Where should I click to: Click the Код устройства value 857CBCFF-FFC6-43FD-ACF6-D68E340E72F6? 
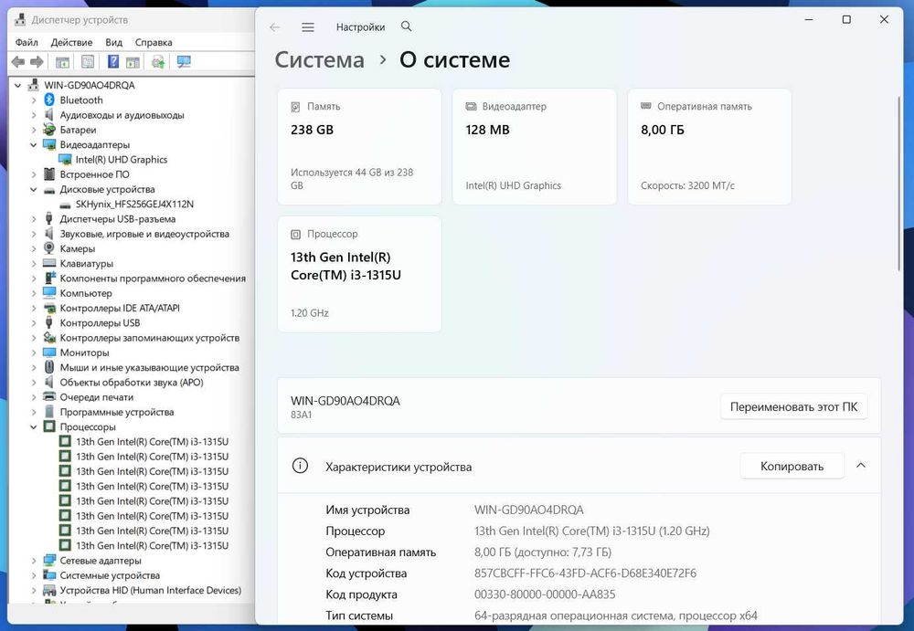point(585,573)
